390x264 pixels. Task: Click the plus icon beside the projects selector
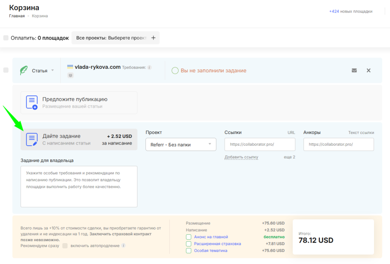pyautogui.click(x=153, y=38)
